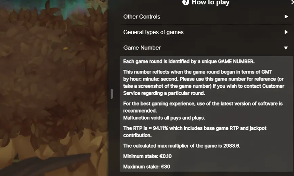Click the unique GAME NUMBER sentence
Viewport: 294px width, 176px height.
pyautogui.click(x=189, y=61)
